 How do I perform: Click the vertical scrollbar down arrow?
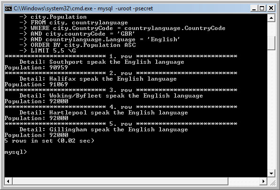point(271,174)
